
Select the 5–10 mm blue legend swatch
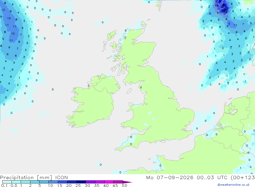[44, 182]
